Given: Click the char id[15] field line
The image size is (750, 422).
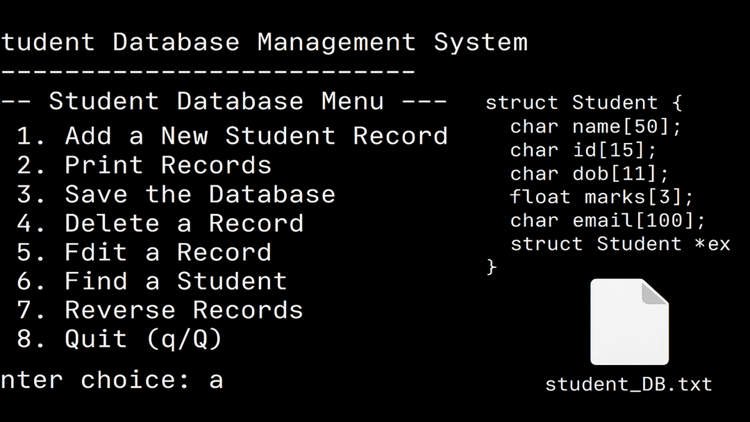Looking at the screenshot, I should tap(583, 150).
